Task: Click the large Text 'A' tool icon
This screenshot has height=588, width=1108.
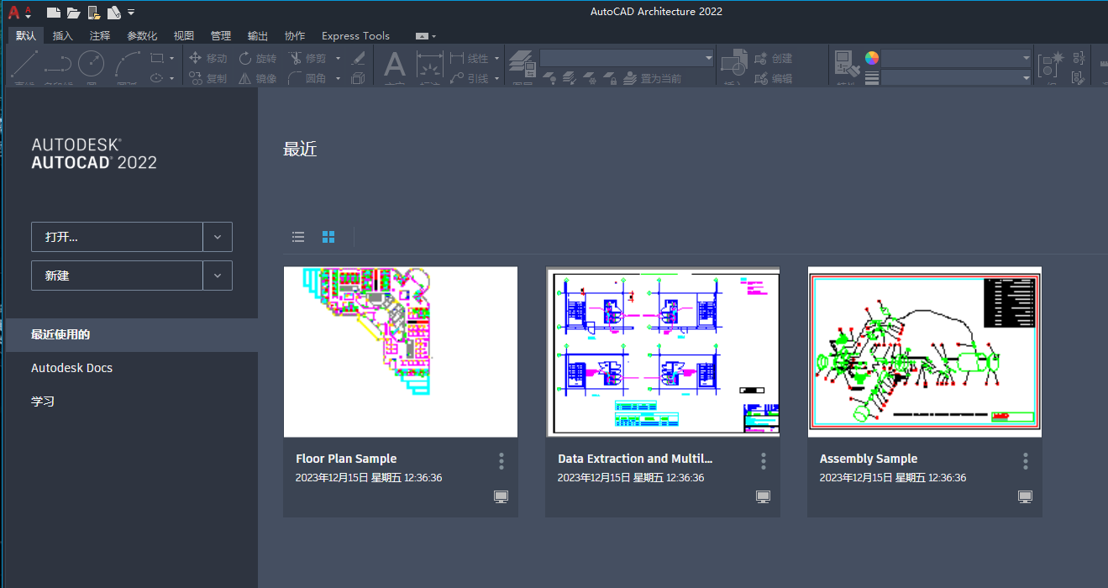Action: tap(394, 64)
